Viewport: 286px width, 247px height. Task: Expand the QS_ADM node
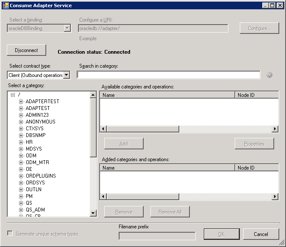pos(21,210)
